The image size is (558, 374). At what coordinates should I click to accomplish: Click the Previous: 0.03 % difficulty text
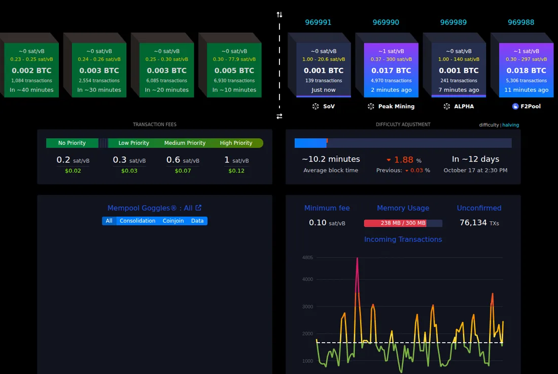tap(403, 171)
